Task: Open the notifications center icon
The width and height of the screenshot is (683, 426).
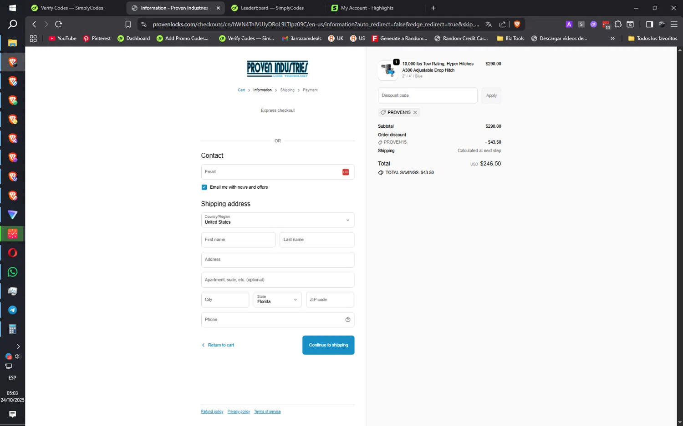Action: [x=12, y=414]
